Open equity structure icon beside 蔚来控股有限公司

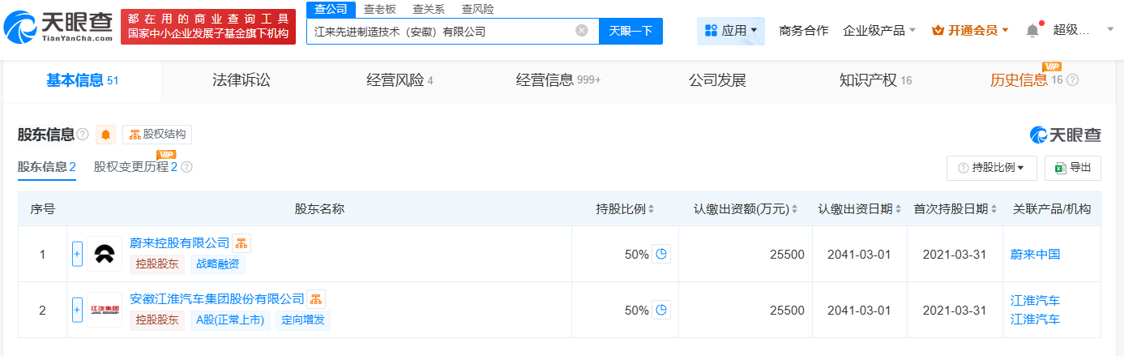pos(241,242)
